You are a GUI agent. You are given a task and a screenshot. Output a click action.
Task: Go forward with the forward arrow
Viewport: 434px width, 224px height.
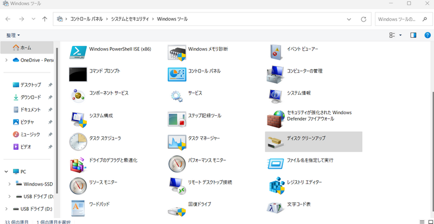[x=21, y=19]
